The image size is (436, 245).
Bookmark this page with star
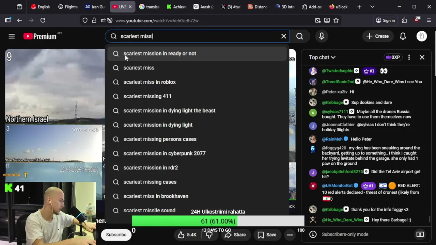click(x=336, y=20)
